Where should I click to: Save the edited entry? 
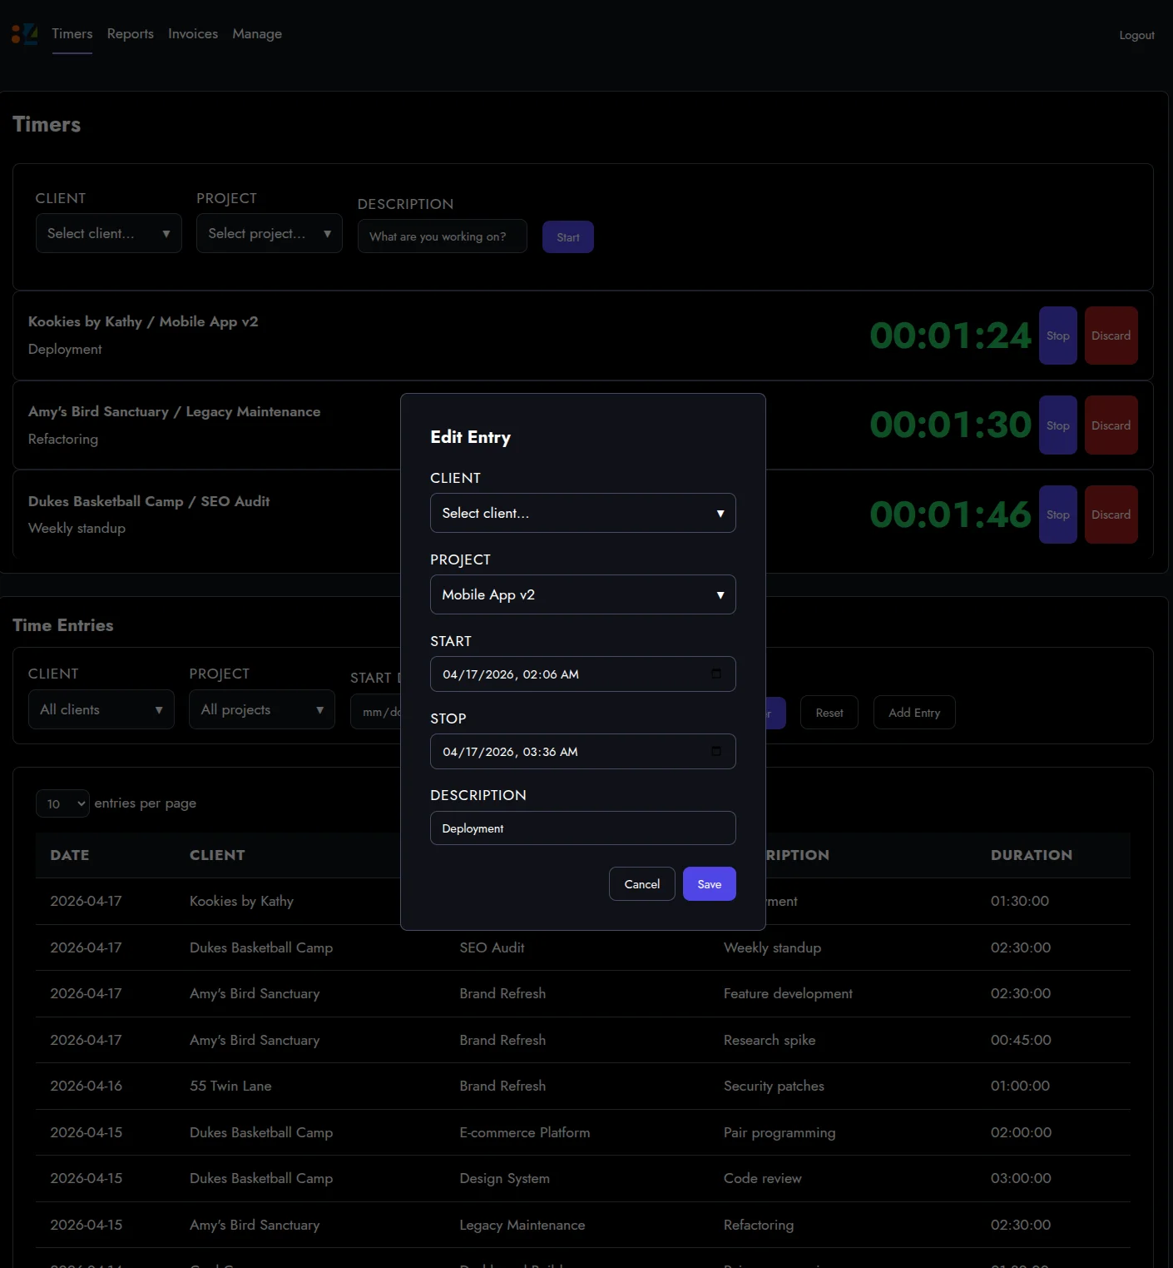pyautogui.click(x=709, y=884)
